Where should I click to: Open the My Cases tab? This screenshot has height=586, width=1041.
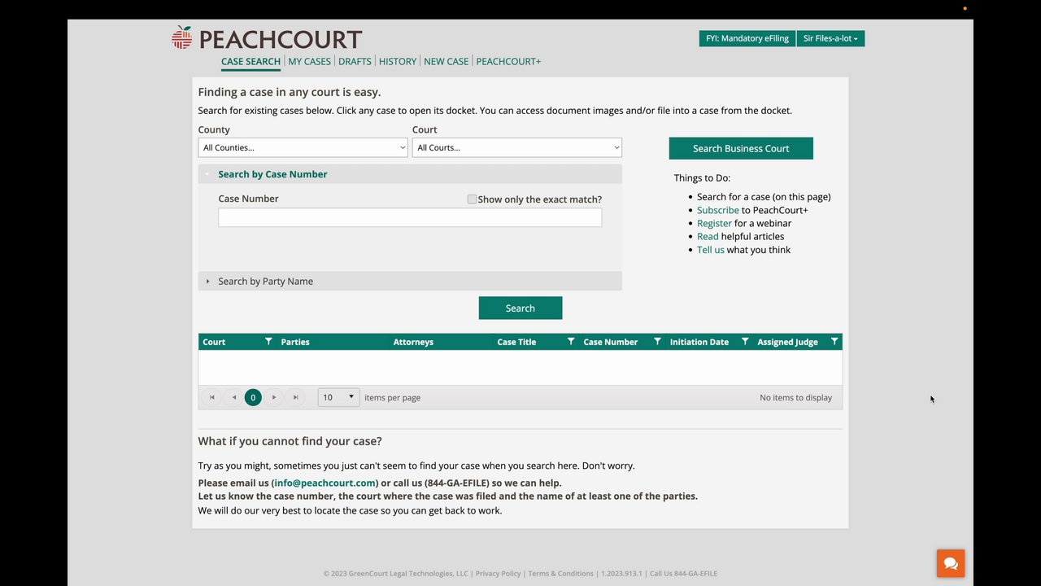click(x=310, y=61)
